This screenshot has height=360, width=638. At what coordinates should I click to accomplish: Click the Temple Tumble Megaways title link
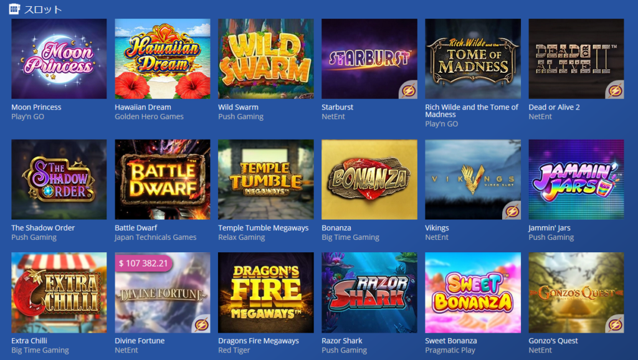point(264,228)
